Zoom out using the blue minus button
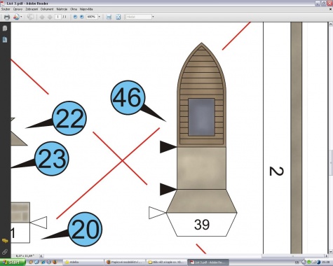 click(x=75, y=17)
